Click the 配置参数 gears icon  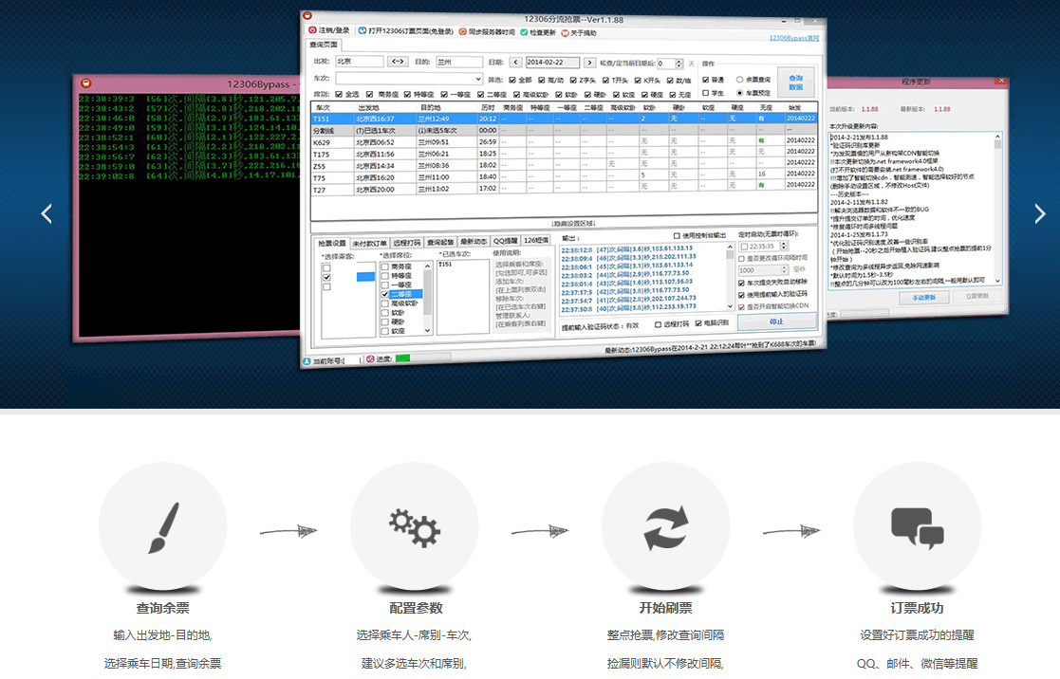pyautogui.click(x=415, y=527)
